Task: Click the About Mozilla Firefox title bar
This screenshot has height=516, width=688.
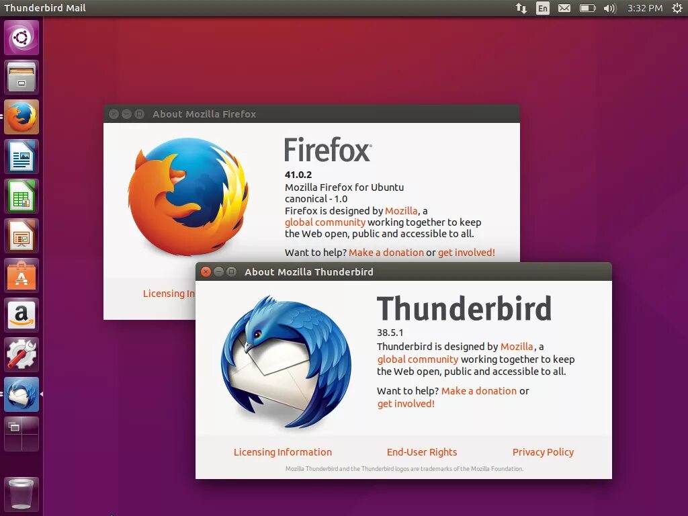Action: tap(312, 114)
